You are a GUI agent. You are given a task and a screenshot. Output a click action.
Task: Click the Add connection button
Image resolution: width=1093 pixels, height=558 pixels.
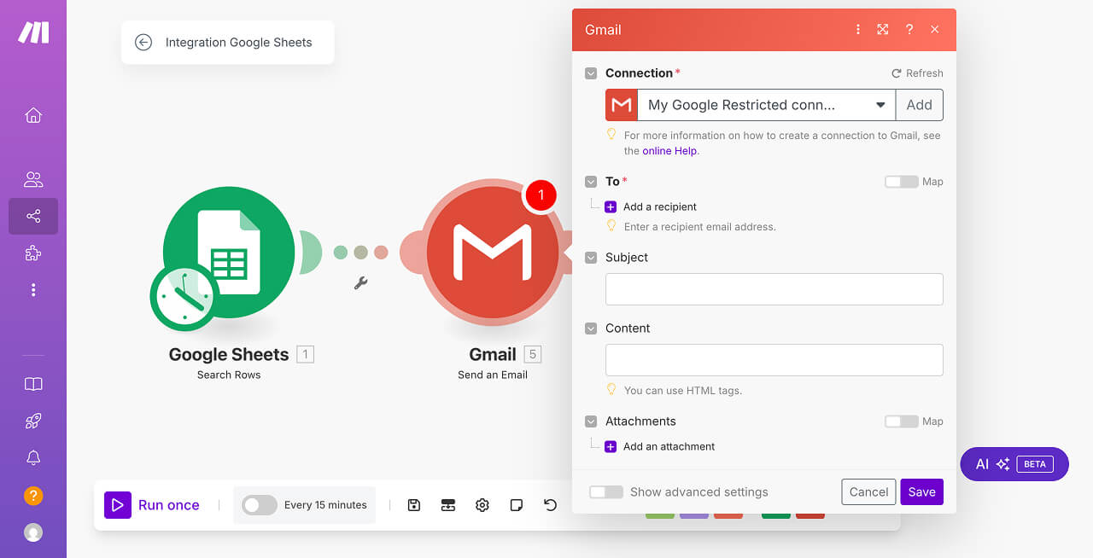point(920,105)
